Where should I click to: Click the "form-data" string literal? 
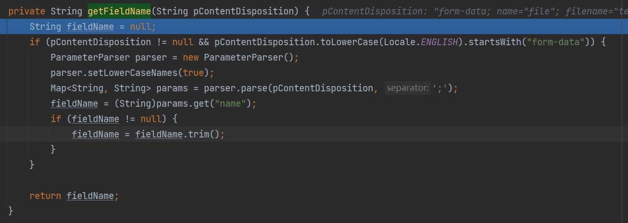(556, 42)
